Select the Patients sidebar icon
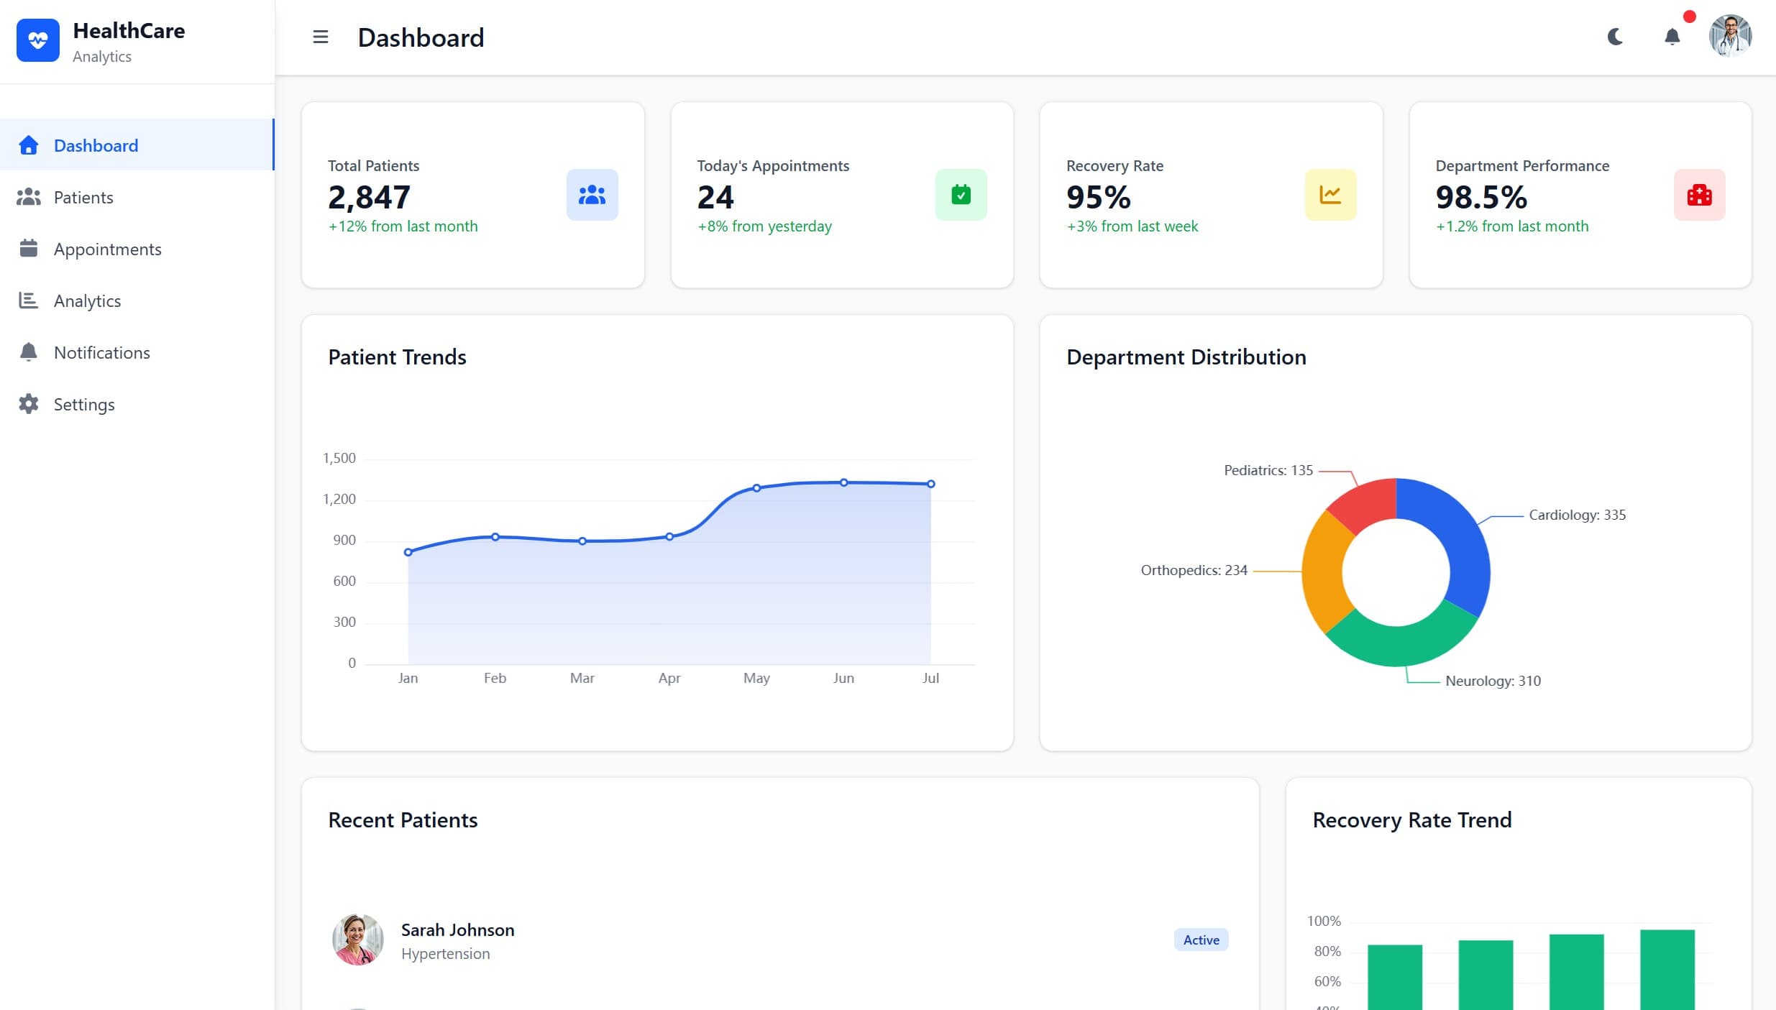1776x1010 pixels. pos(28,197)
